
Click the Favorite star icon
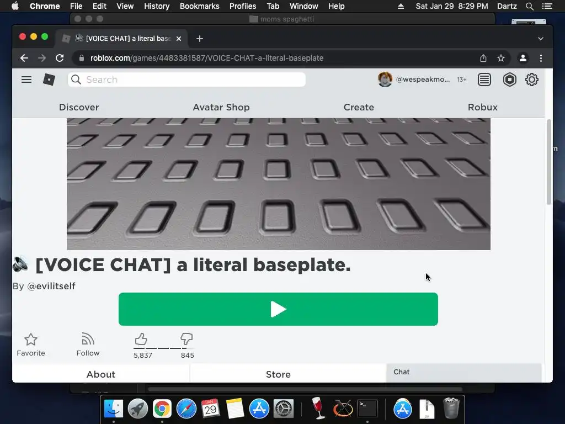click(x=31, y=340)
